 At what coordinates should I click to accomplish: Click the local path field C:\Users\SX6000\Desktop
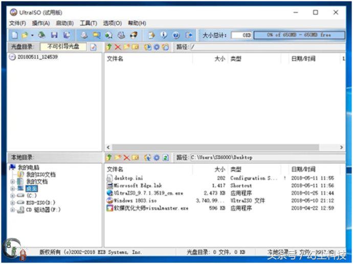(268, 157)
